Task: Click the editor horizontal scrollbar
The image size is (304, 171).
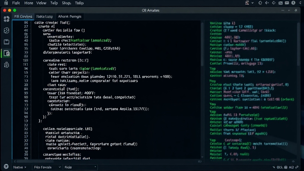Action: coord(35,161)
